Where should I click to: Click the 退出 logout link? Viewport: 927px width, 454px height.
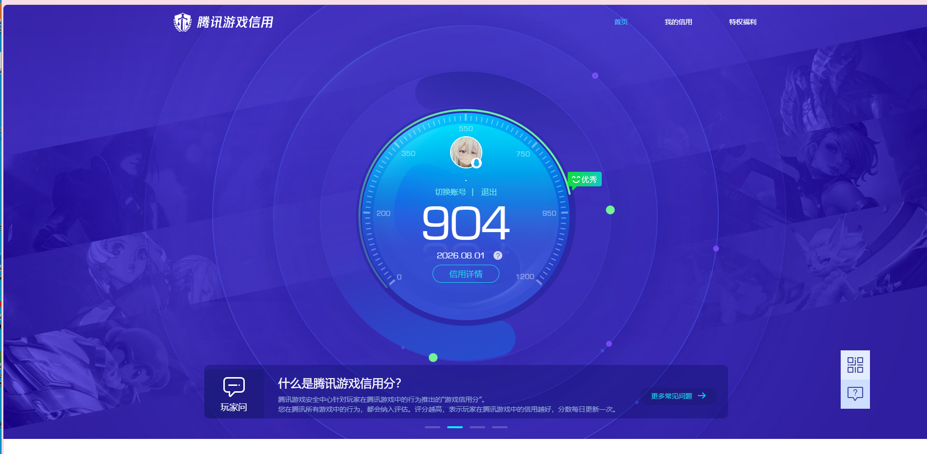489,192
